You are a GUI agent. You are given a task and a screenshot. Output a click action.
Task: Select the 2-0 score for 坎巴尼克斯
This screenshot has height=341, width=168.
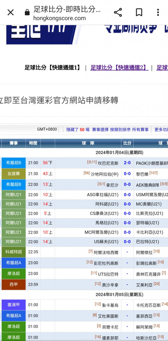[x=127, y=163]
